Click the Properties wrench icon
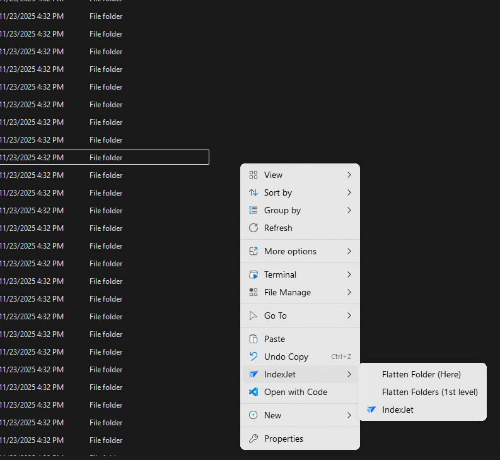 pos(253,439)
